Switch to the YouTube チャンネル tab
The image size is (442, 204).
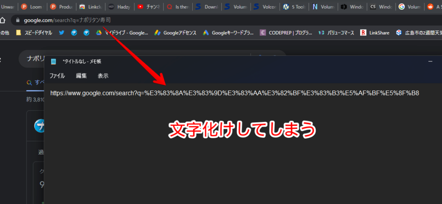point(147,7)
